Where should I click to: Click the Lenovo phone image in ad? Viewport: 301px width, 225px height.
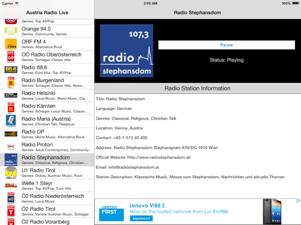click(272, 211)
